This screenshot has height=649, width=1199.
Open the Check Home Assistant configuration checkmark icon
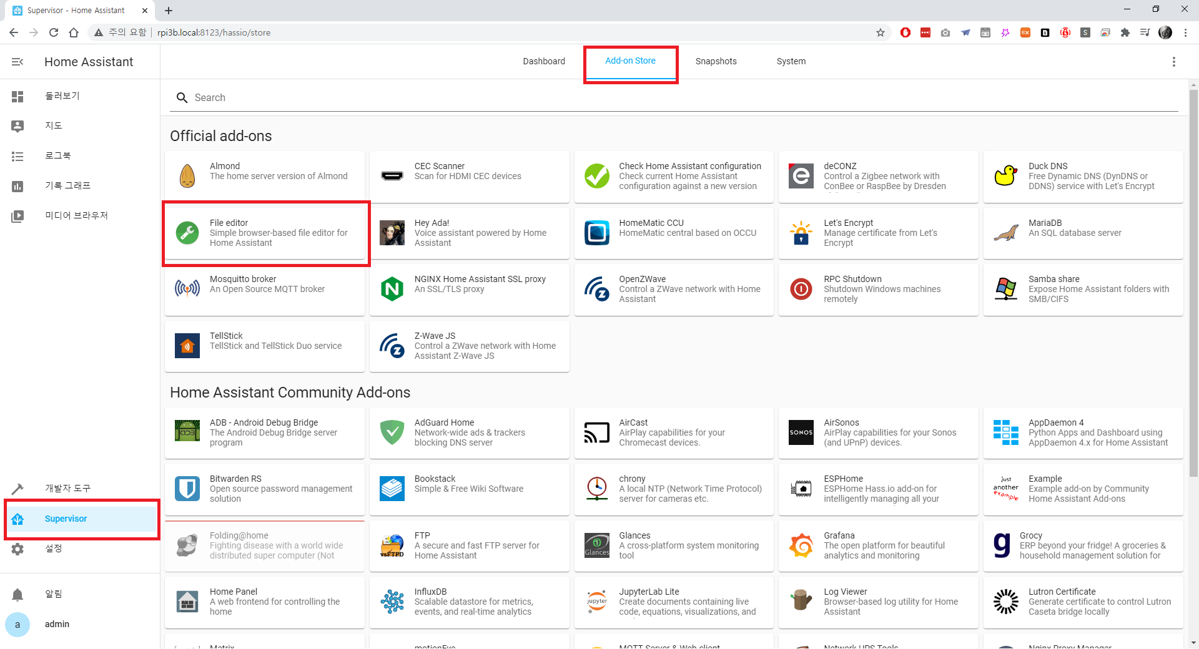(597, 176)
